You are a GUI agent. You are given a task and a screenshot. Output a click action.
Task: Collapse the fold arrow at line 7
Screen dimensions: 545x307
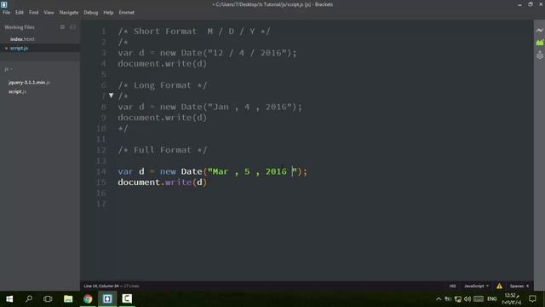[112, 96]
